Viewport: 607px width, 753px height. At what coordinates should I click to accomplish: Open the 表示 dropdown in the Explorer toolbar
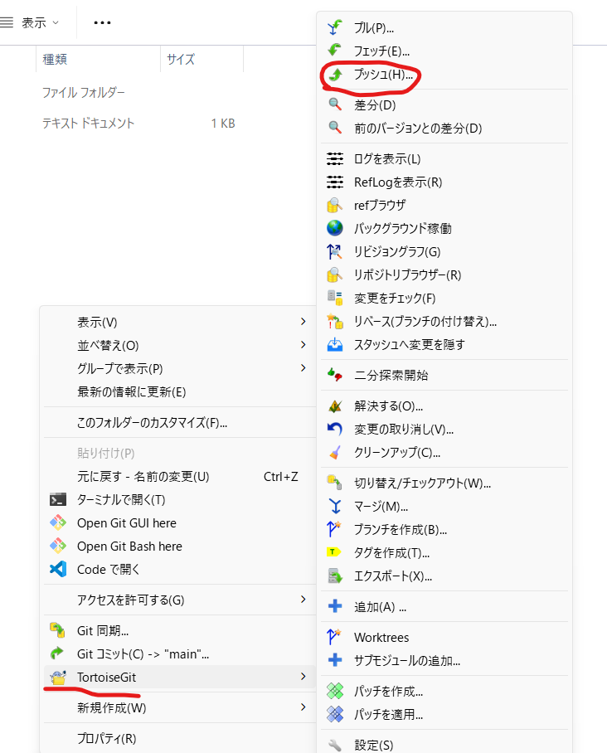pyautogui.click(x=30, y=22)
